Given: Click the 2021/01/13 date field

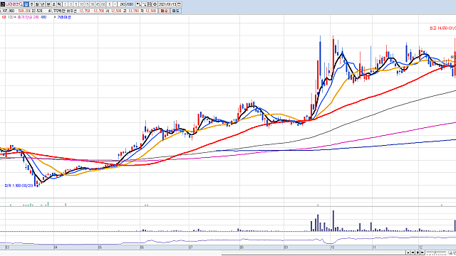Looking at the screenshot, I should tap(167, 4).
